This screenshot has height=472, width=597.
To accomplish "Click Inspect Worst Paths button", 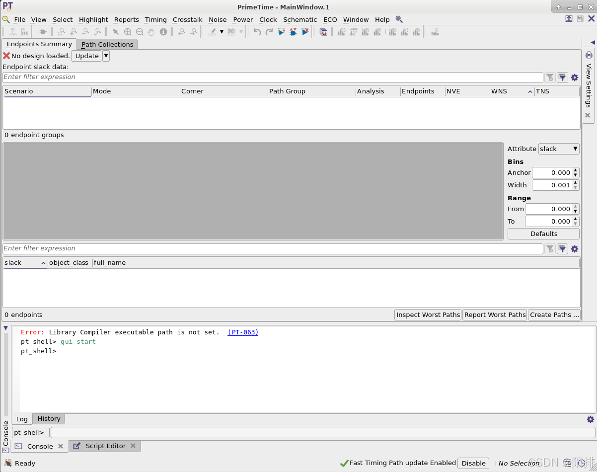I will [x=428, y=315].
